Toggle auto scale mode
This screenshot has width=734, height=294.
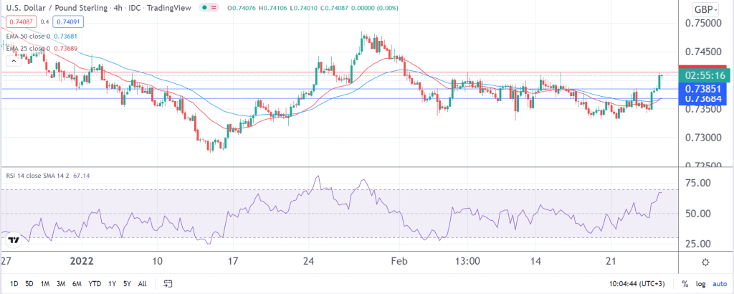click(720, 284)
